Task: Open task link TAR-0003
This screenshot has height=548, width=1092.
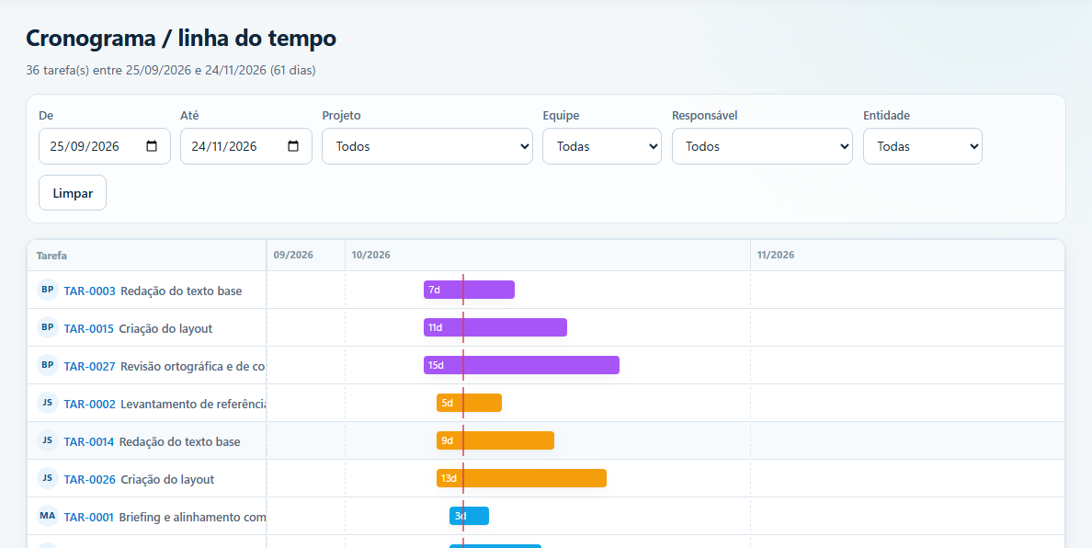Action: tap(90, 291)
